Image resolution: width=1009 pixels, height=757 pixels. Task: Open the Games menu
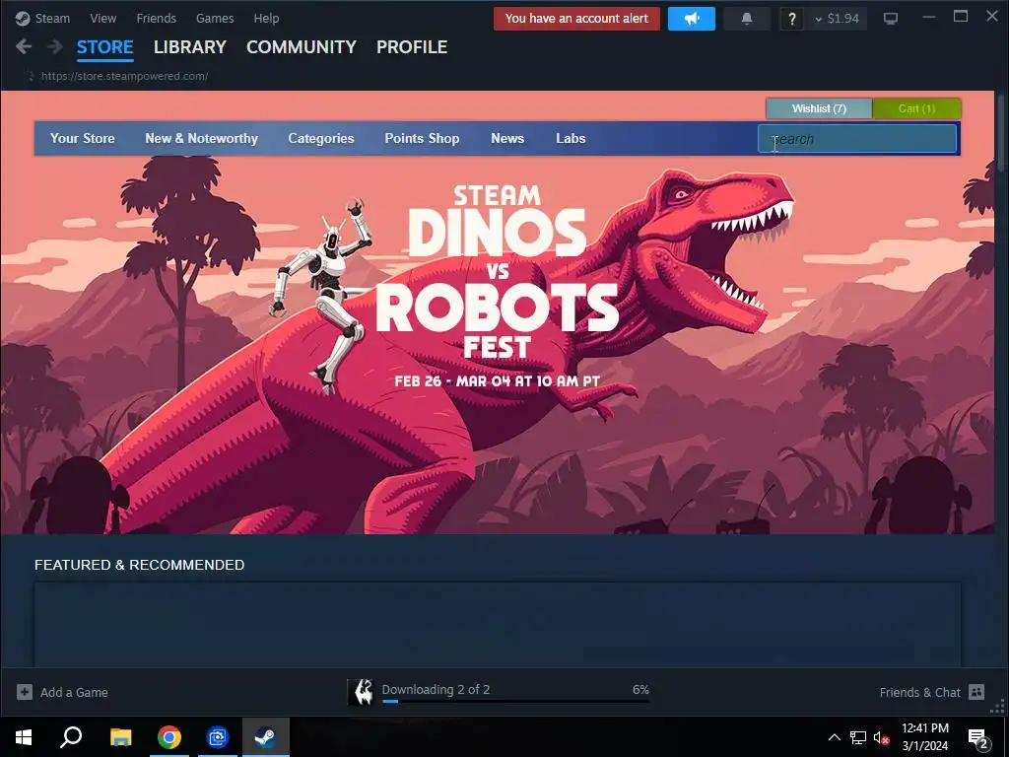tap(215, 18)
